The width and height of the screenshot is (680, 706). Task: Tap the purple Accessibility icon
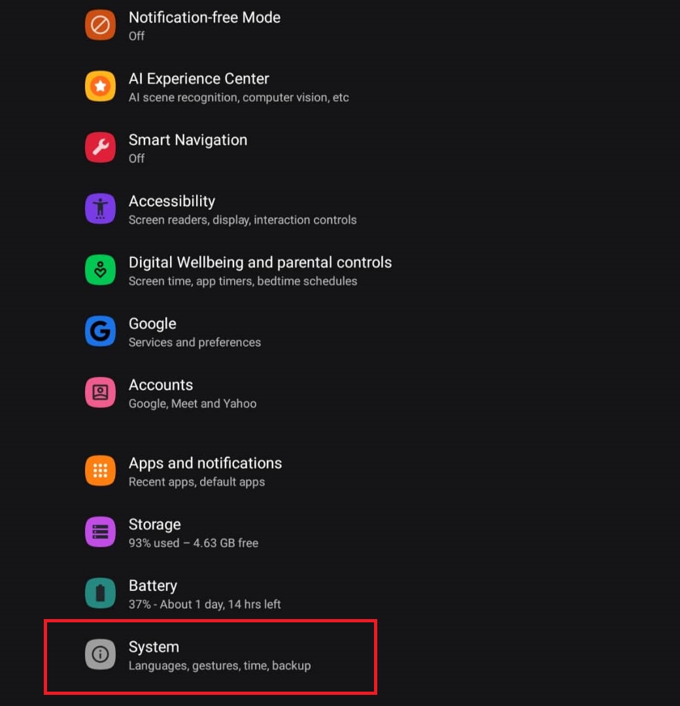point(100,209)
